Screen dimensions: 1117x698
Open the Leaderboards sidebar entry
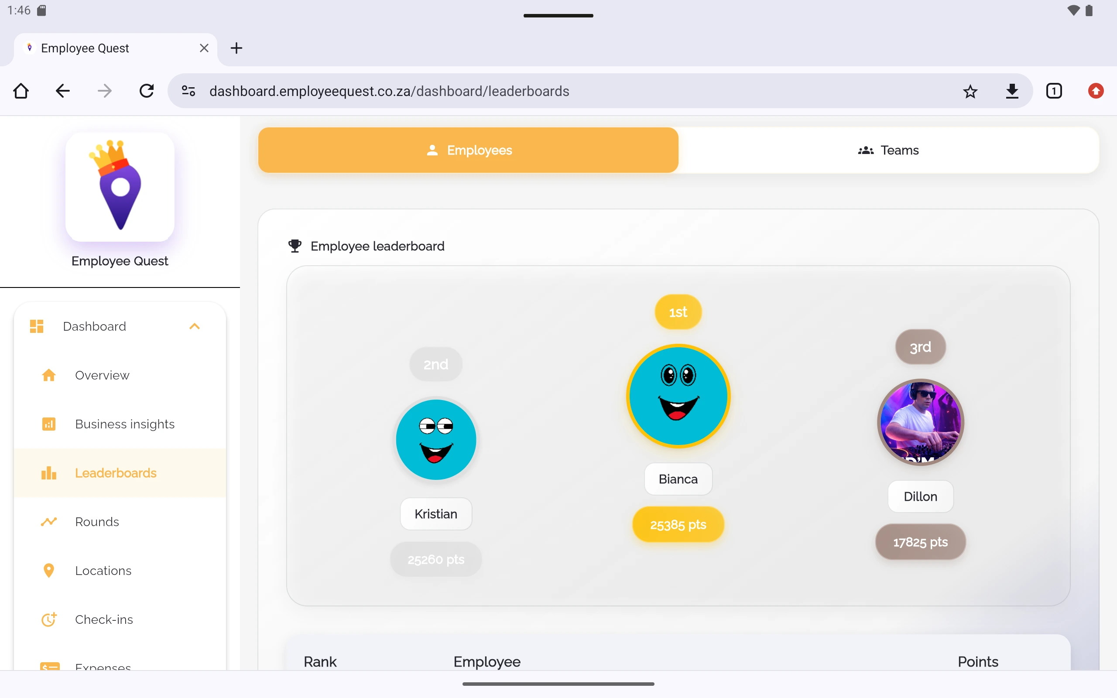coord(115,473)
